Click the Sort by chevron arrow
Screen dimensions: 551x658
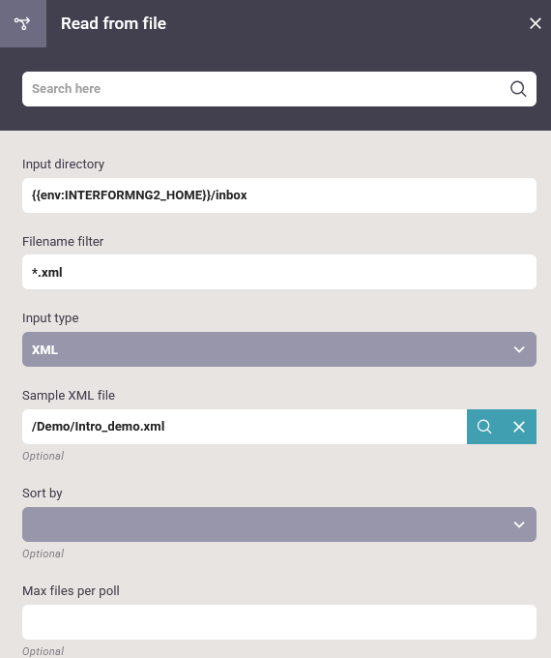tap(519, 524)
